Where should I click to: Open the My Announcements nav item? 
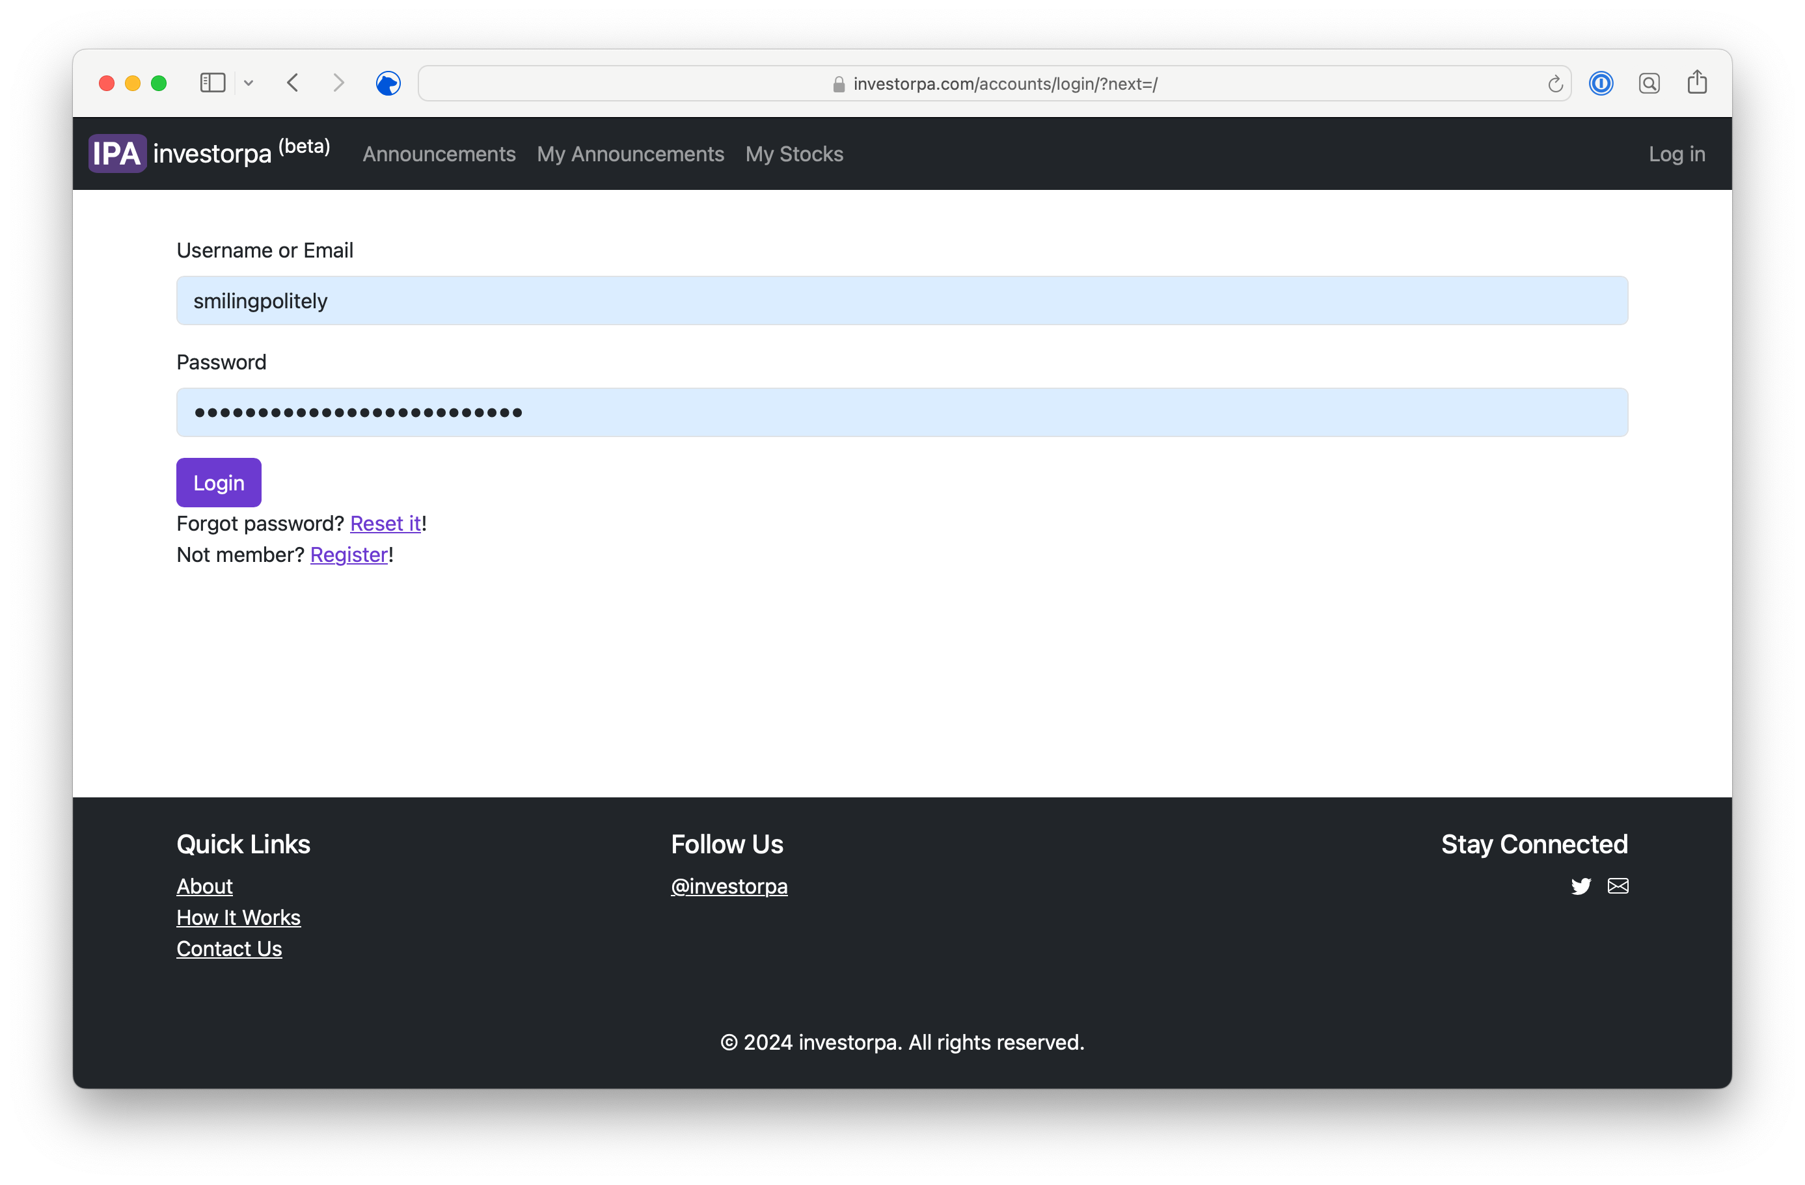click(x=631, y=154)
